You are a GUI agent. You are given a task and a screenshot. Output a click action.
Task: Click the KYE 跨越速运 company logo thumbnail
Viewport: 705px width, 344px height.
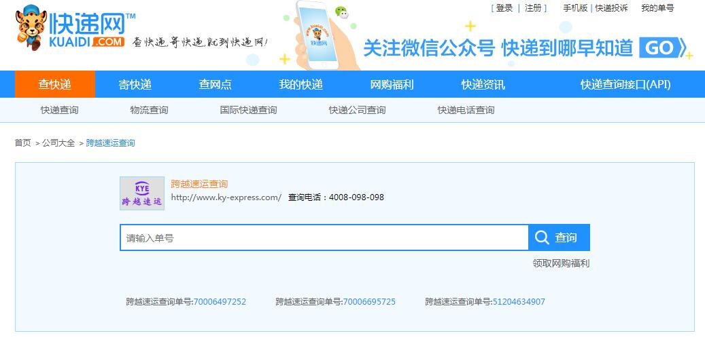coord(142,193)
